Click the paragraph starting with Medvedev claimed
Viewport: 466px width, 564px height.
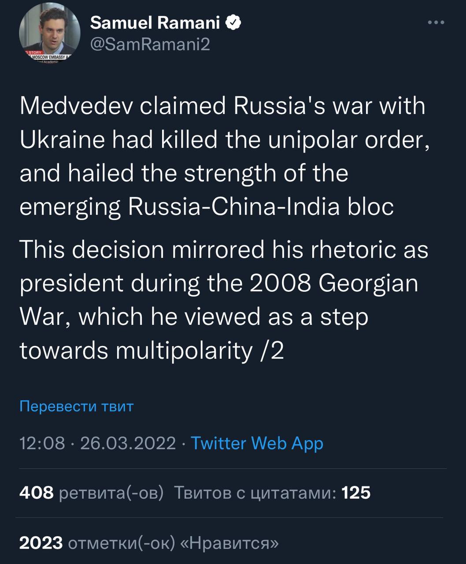pos(222,156)
